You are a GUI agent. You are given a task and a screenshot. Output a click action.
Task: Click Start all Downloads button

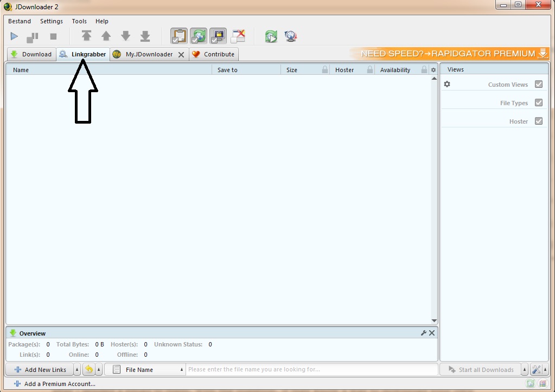coord(480,370)
